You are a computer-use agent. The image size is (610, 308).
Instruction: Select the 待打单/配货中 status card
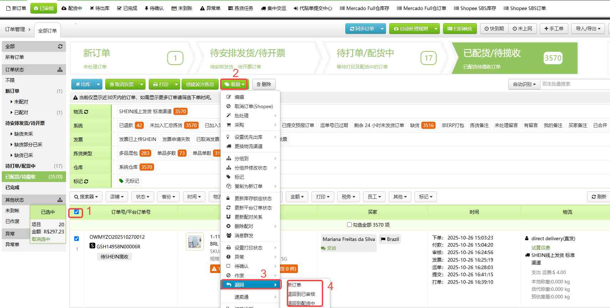(385, 58)
